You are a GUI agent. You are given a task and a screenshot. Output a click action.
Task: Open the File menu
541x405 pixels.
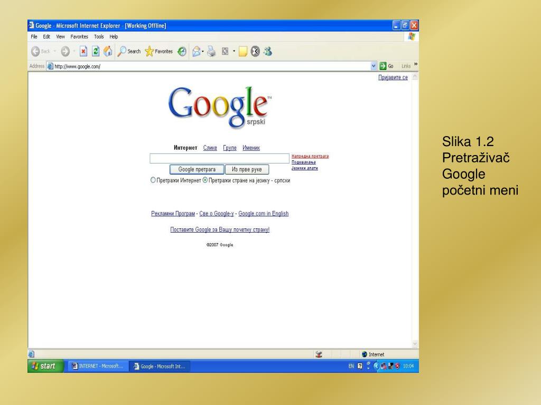[x=34, y=36]
